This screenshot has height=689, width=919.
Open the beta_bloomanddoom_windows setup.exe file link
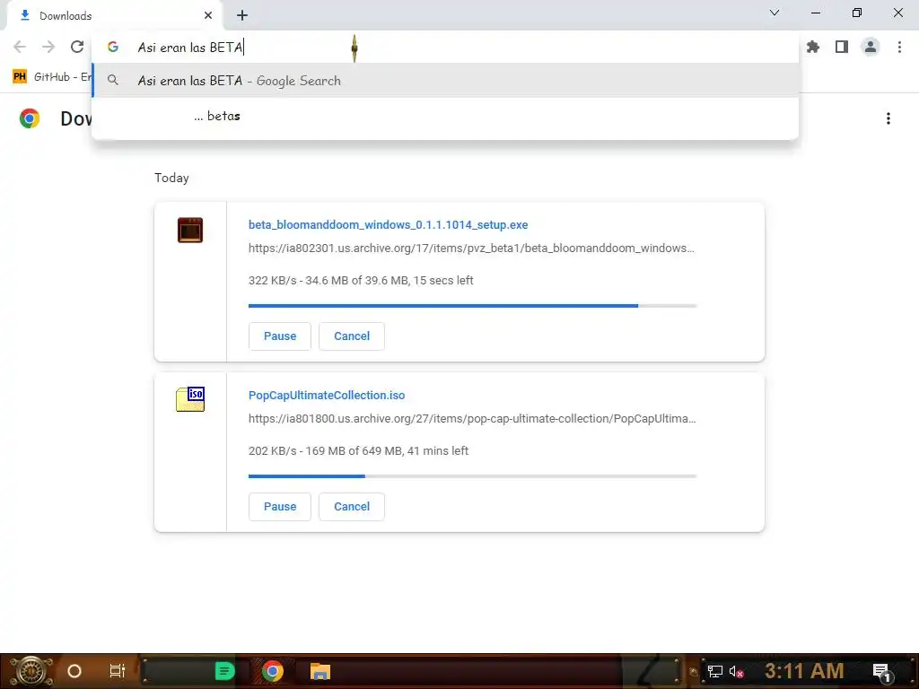click(388, 225)
